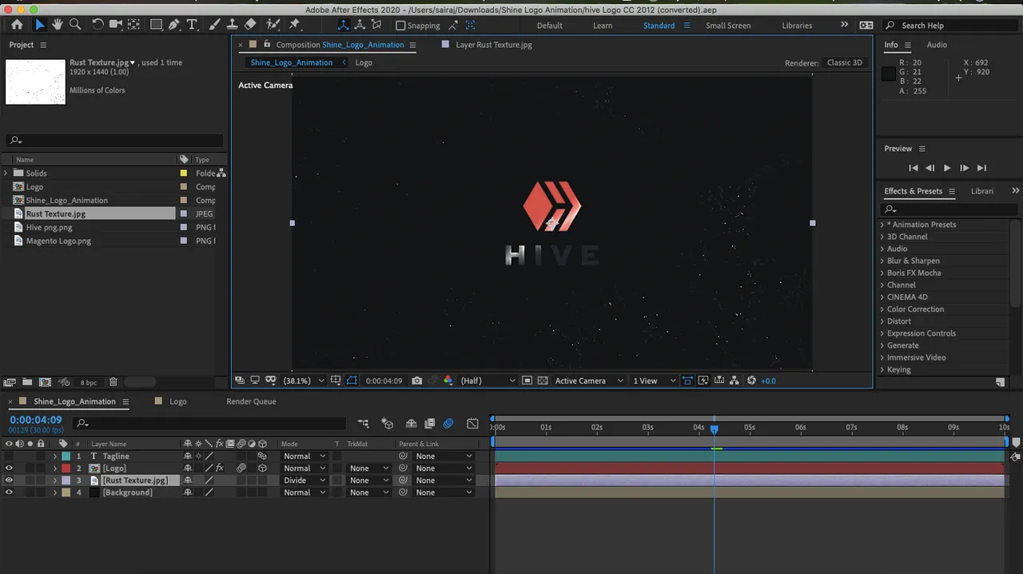Delete selected project item with trash icon
This screenshot has width=1023, height=574.
[113, 382]
